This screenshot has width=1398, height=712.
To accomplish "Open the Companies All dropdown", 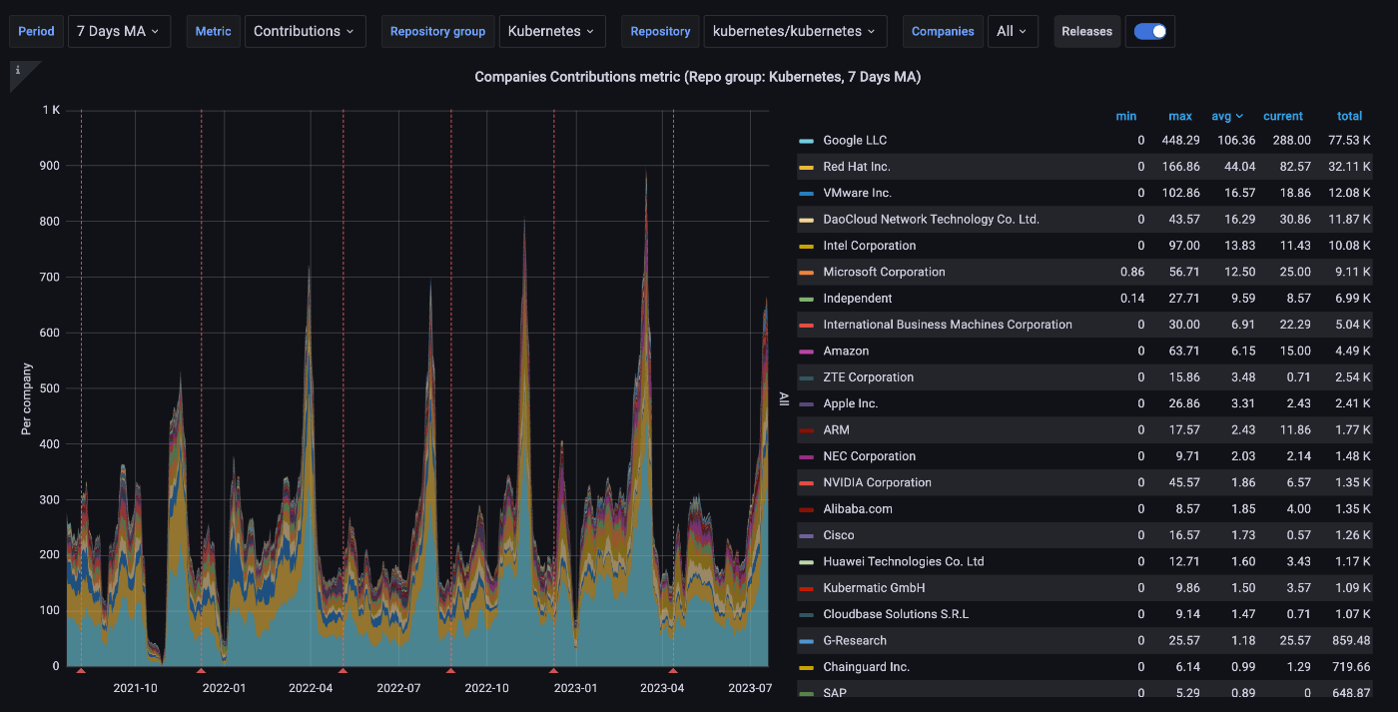I will point(1013,31).
